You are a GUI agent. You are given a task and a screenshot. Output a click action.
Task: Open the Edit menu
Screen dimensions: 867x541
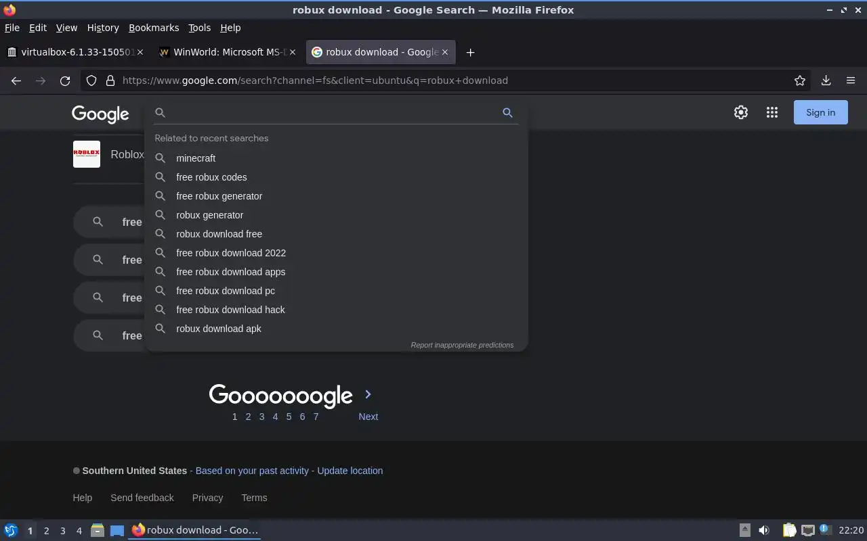[38, 28]
